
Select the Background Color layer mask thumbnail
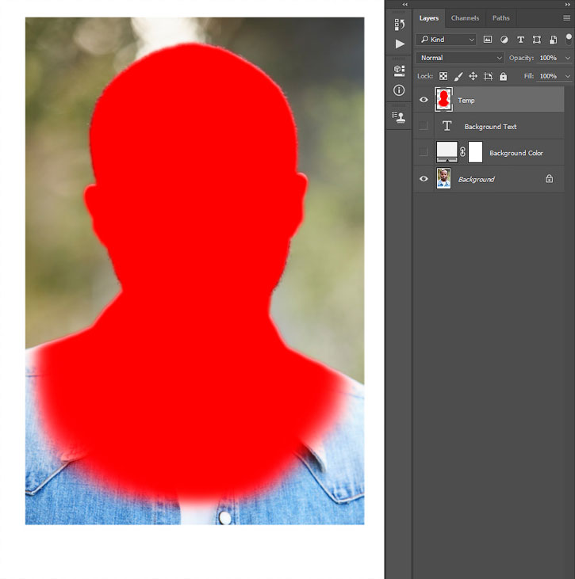tap(475, 152)
